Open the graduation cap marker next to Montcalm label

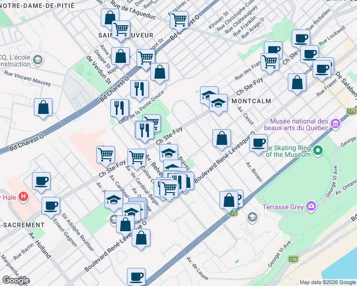point(218,103)
